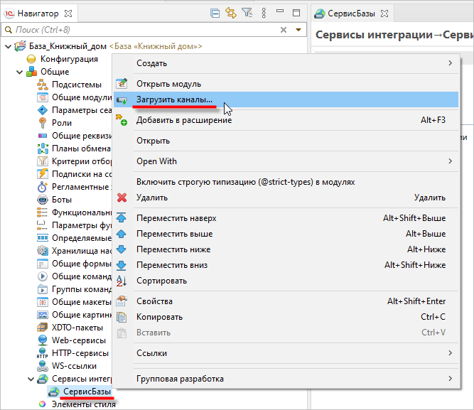Clear the Navigator search field with X
Screen dimensions: 474x410
coord(284,30)
